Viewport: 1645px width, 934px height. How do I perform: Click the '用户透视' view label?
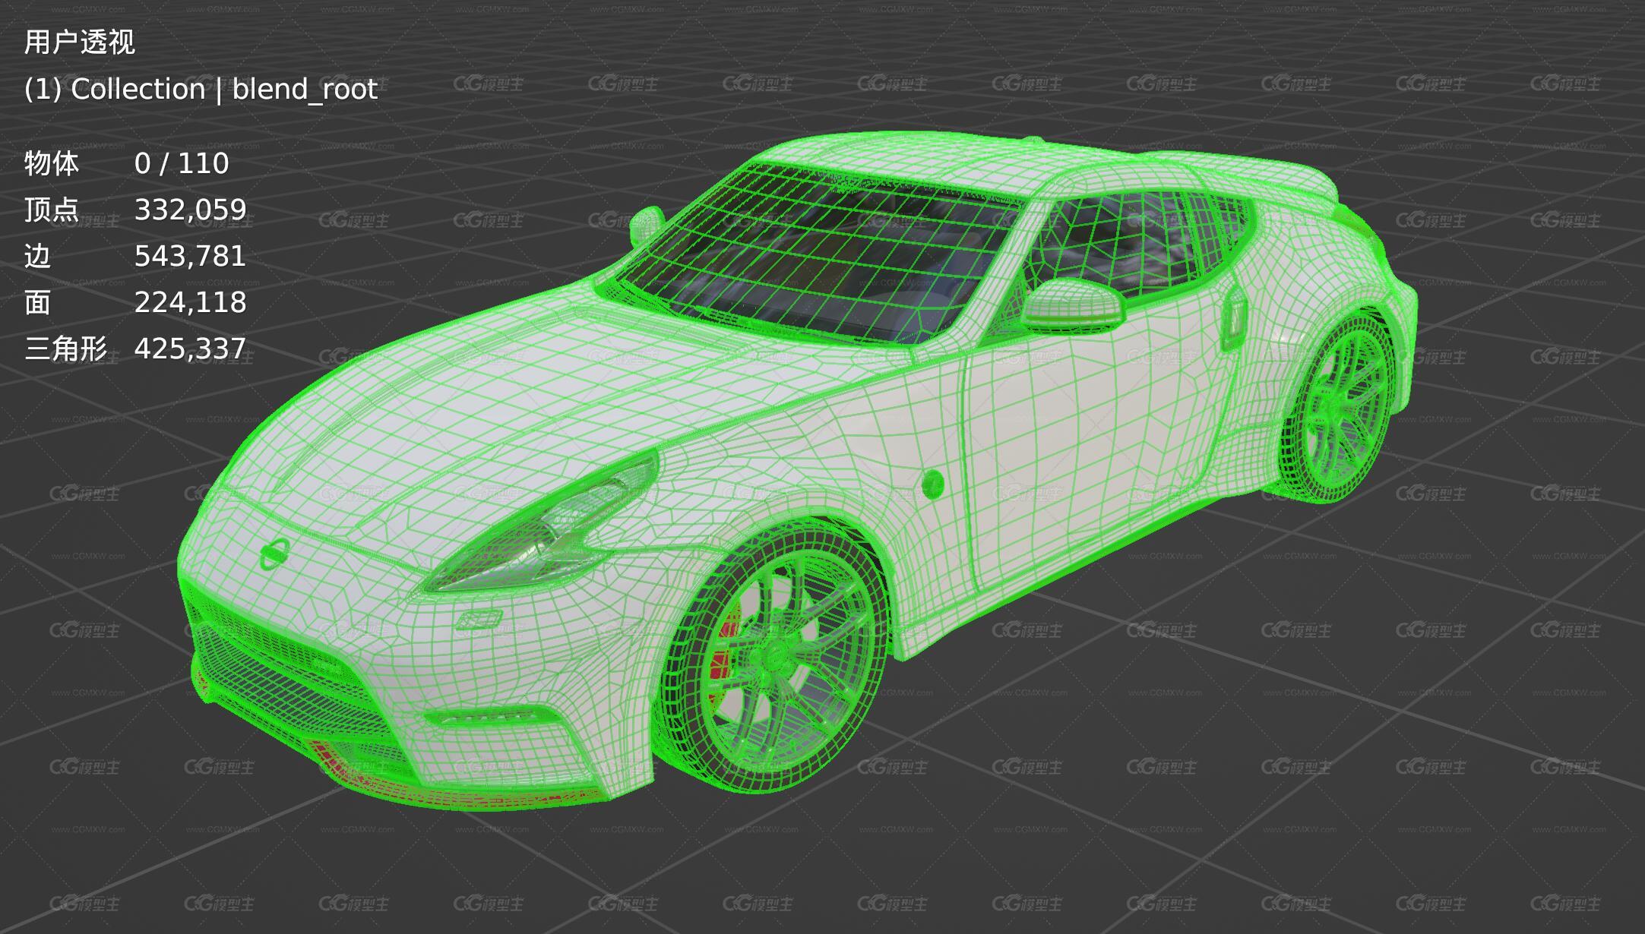pos(79,43)
